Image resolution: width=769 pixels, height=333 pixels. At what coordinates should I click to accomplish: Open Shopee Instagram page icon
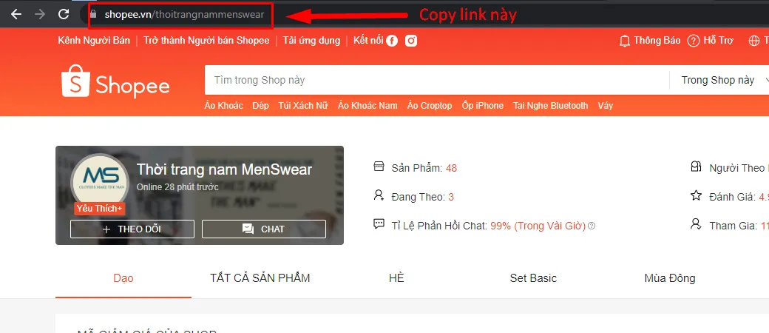point(411,41)
